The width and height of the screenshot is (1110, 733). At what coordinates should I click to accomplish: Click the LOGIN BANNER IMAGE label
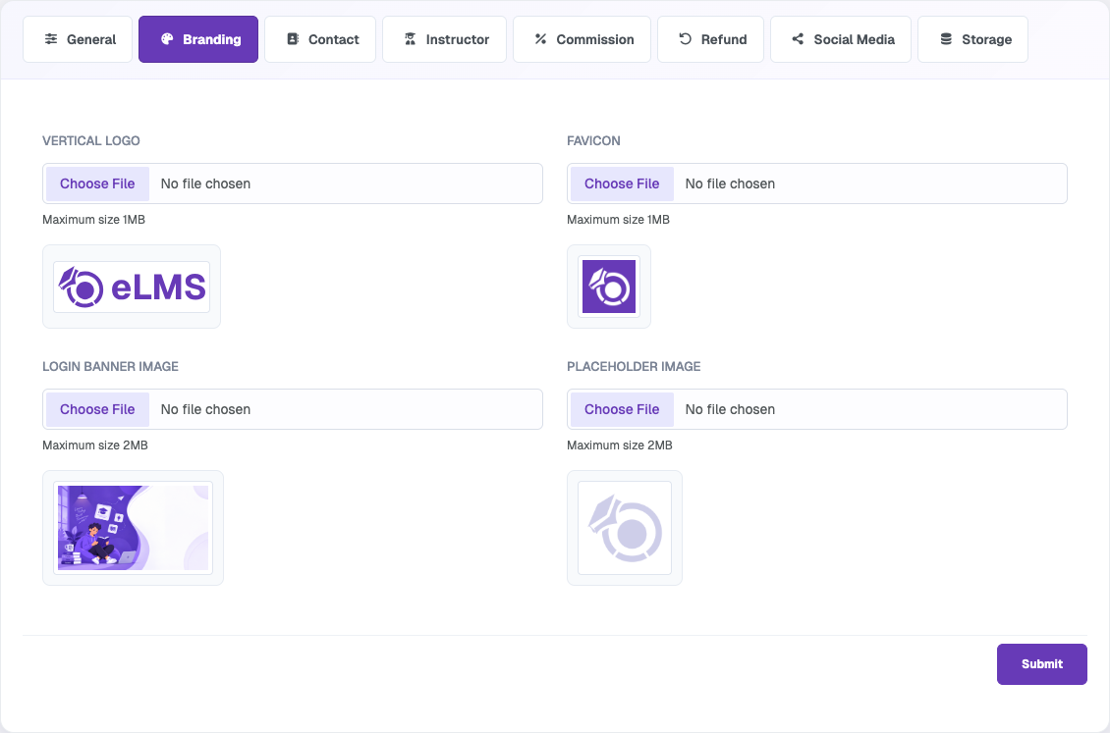click(110, 366)
